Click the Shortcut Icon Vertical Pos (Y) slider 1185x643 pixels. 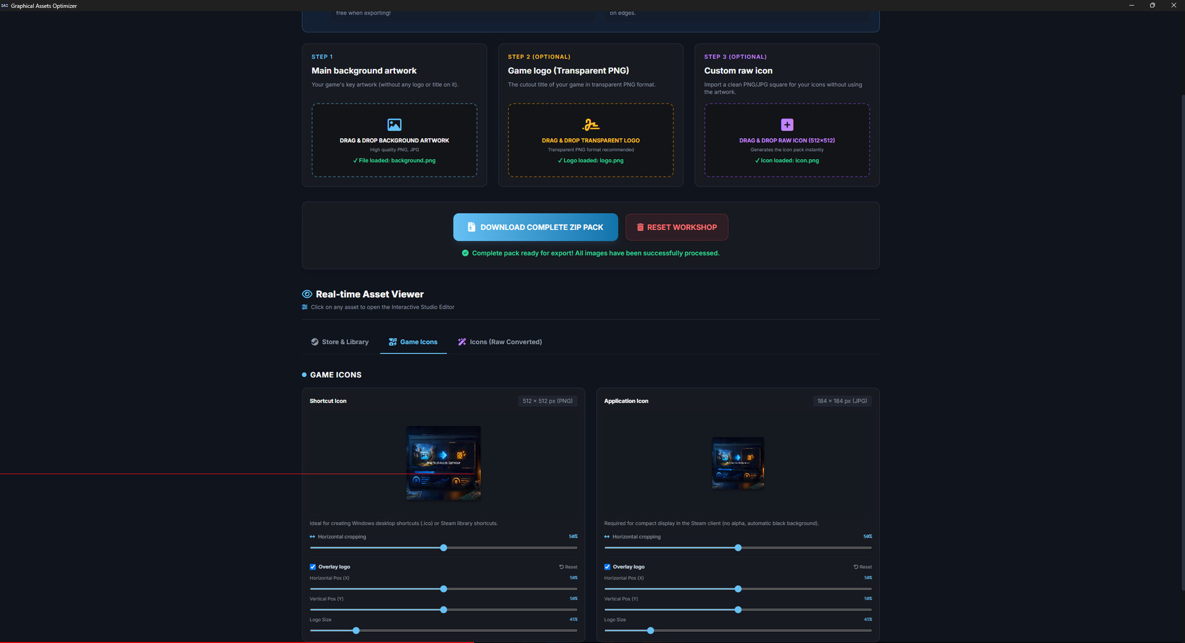point(443,610)
